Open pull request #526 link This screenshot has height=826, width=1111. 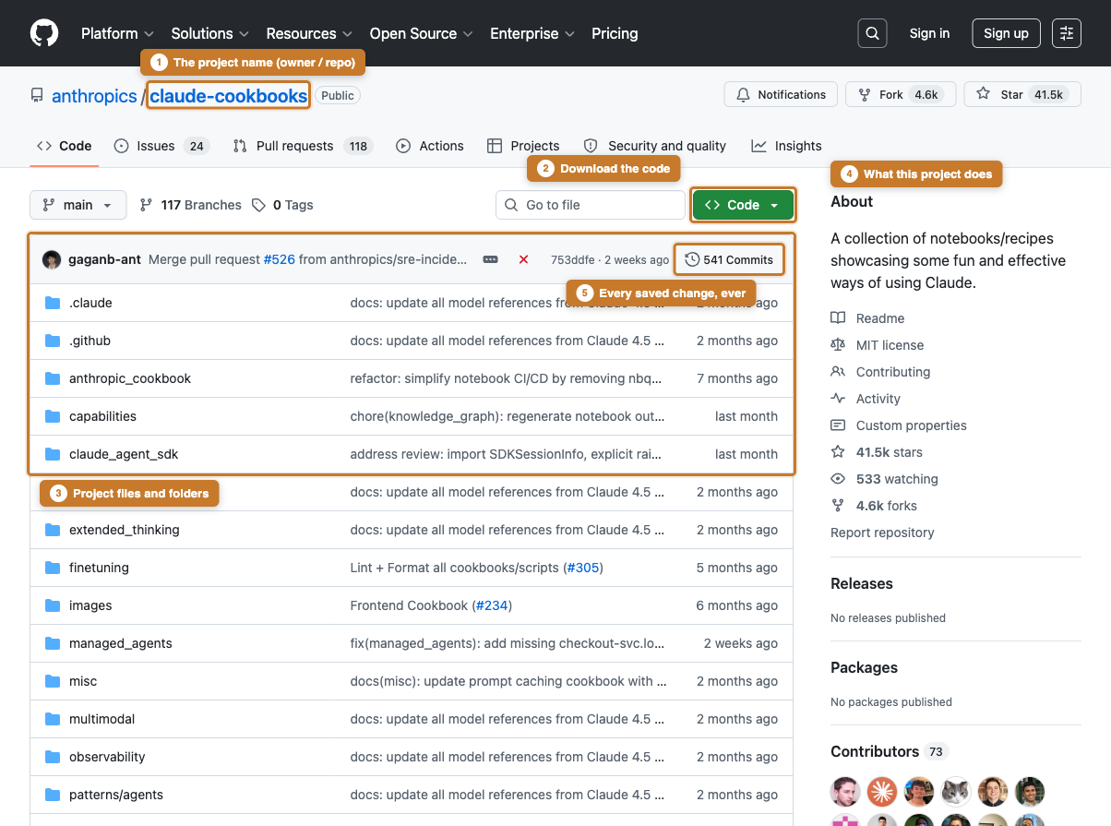pos(279,259)
